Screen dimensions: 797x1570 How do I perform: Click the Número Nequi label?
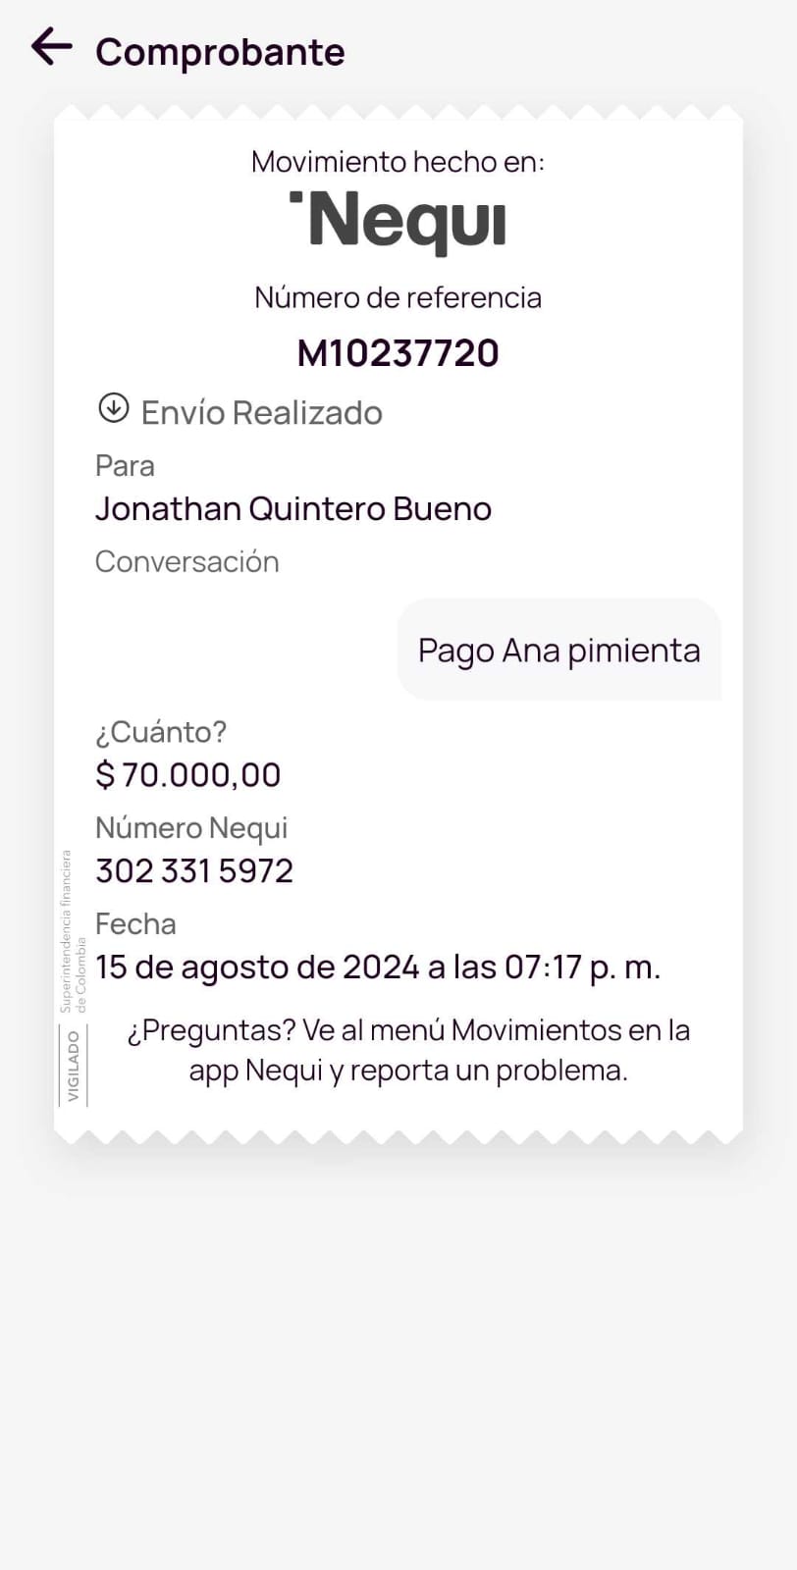click(191, 828)
